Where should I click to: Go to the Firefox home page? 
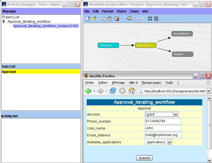(132, 91)
